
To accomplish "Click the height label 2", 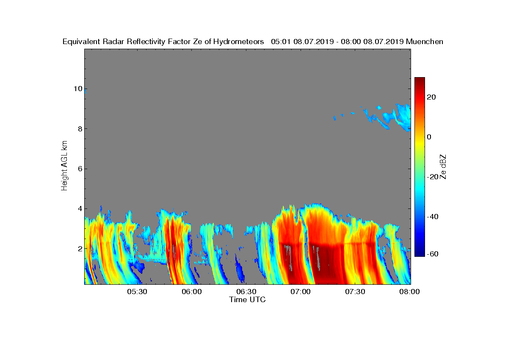I will [79, 248].
